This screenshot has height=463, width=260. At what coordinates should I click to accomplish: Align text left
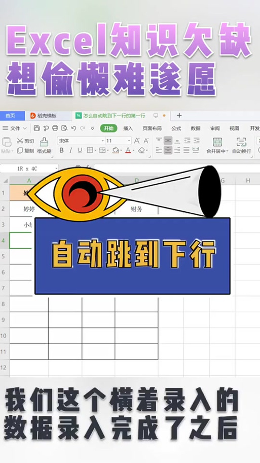(x=159, y=150)
